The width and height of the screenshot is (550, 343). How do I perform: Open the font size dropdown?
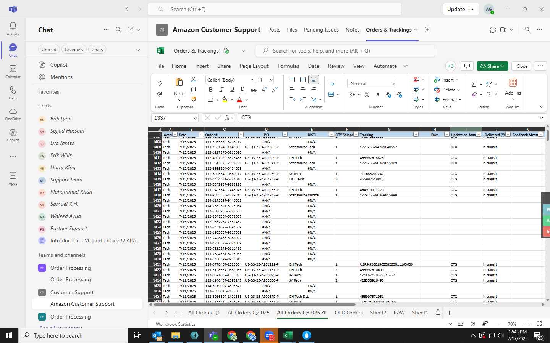pos(271,80)
